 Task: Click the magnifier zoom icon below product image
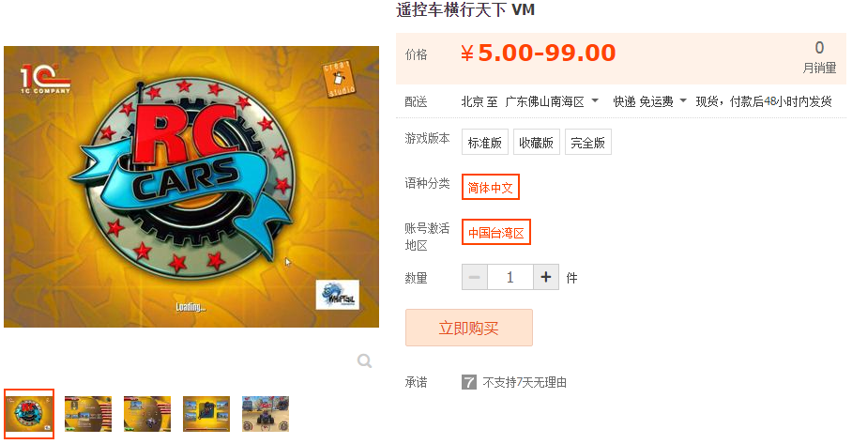coord(365,360)
